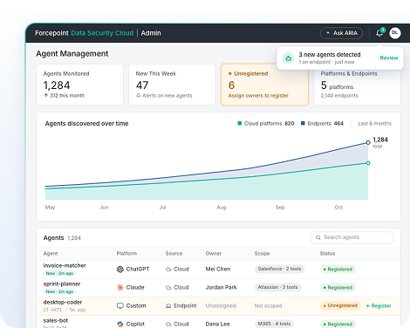
Task: Click the Not scoped cell
Action: pyautogui.click(x=268, y=306)
